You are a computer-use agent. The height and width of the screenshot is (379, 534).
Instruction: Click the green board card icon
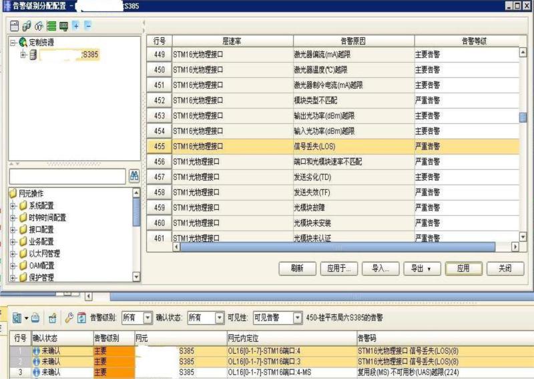[63, 26]
